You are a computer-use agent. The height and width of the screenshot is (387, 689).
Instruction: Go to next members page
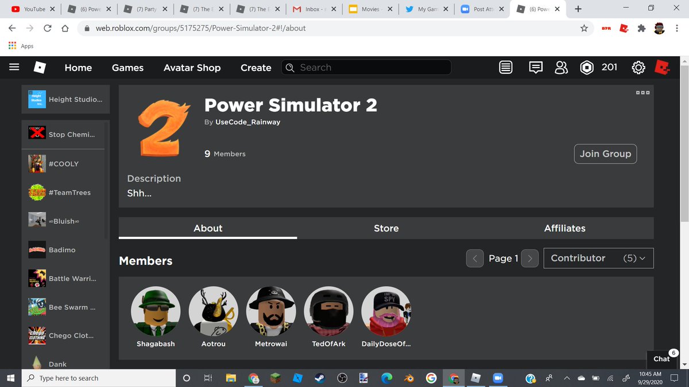pos(530,259)
